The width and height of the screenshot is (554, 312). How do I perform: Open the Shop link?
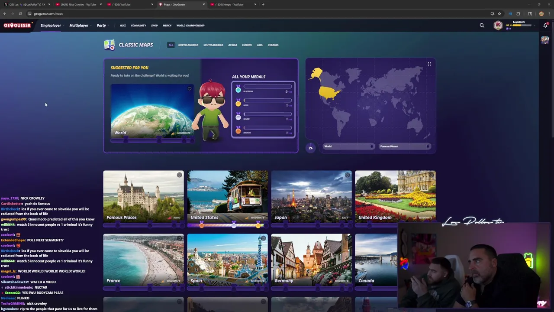155,26
